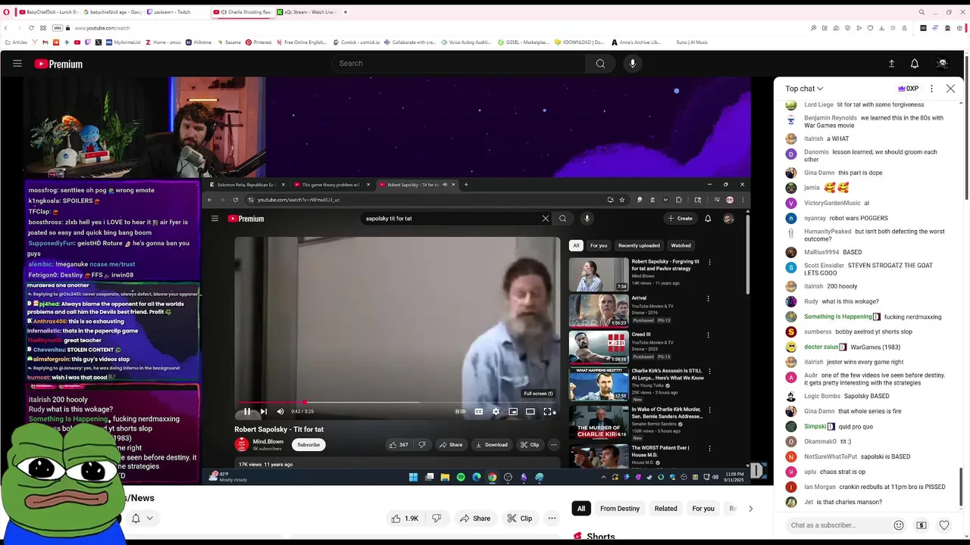Open Forgiving tit for tat video thumbnail
970x545 pixels.
click(599, 275)
